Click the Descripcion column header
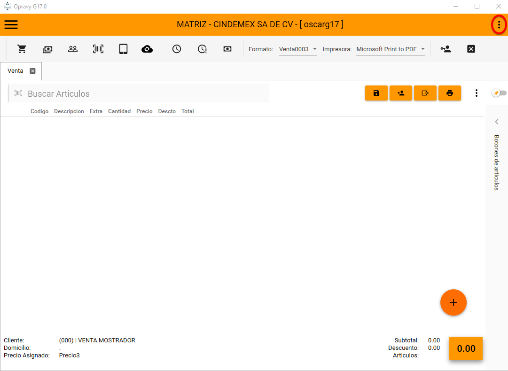 [69, 111]
